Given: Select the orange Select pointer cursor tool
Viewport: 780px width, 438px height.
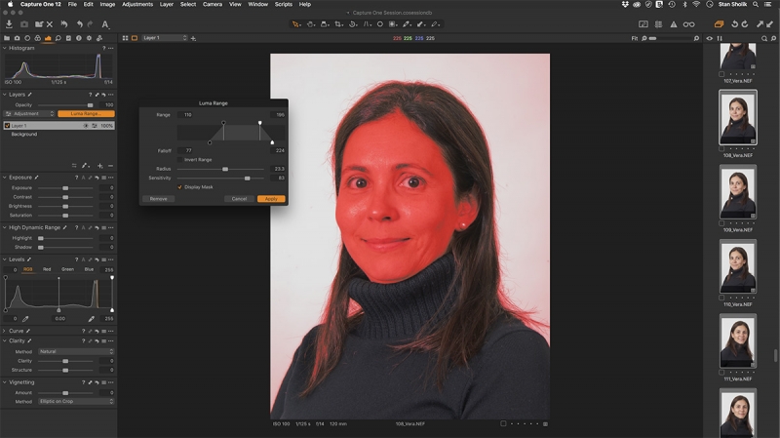Looking at the screenshot, I should pos(296,23).
